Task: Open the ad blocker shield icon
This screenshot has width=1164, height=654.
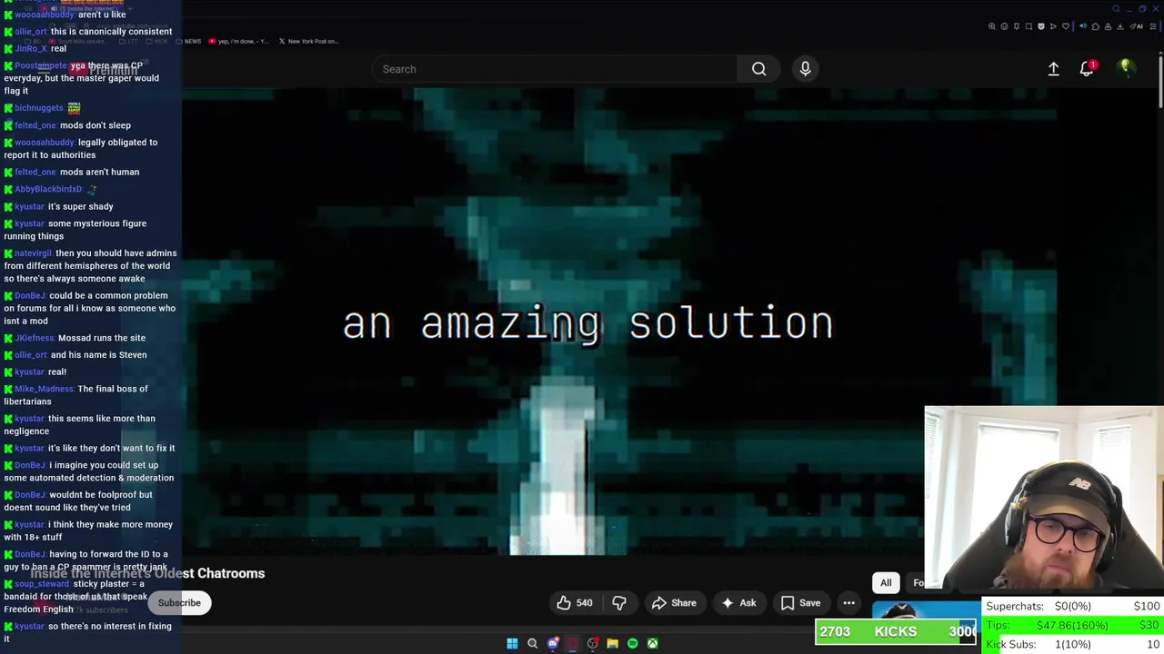Action: click(1041, 26)
